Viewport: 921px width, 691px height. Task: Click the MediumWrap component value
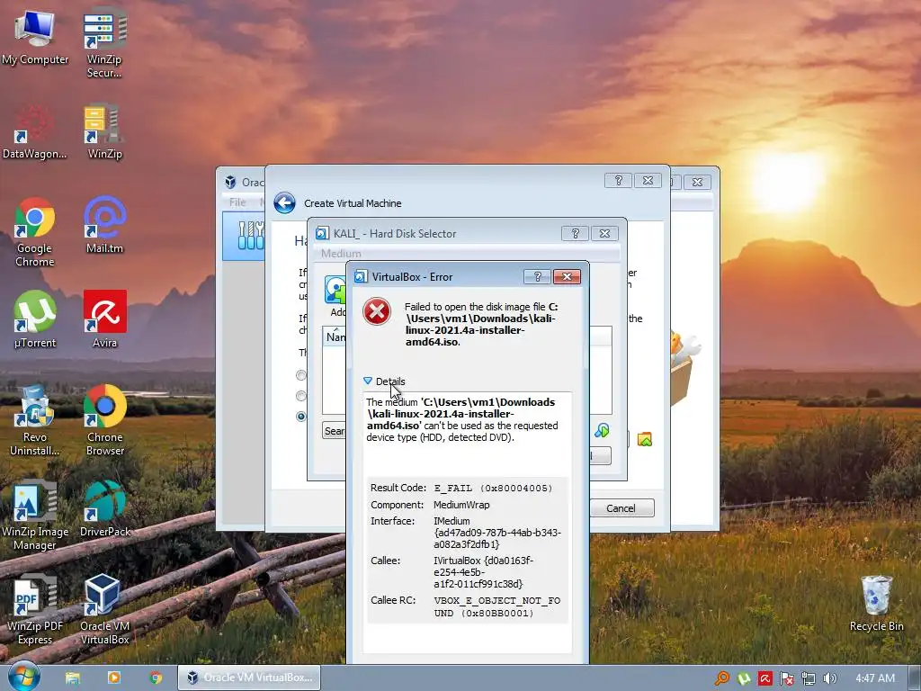461,505
